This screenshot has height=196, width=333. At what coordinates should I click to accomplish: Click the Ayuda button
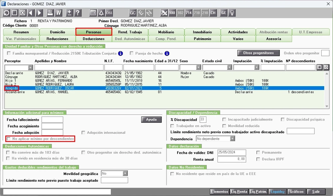coord(151,120)
